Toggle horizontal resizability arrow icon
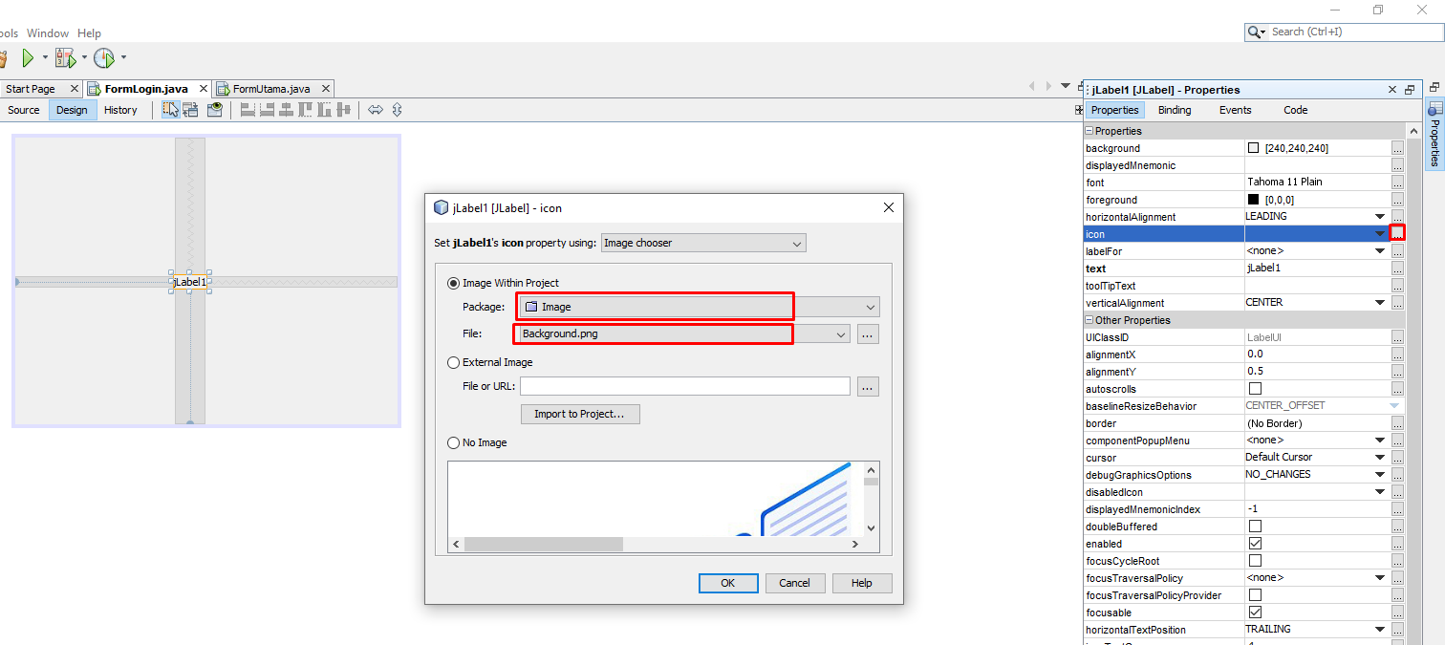 376,109
